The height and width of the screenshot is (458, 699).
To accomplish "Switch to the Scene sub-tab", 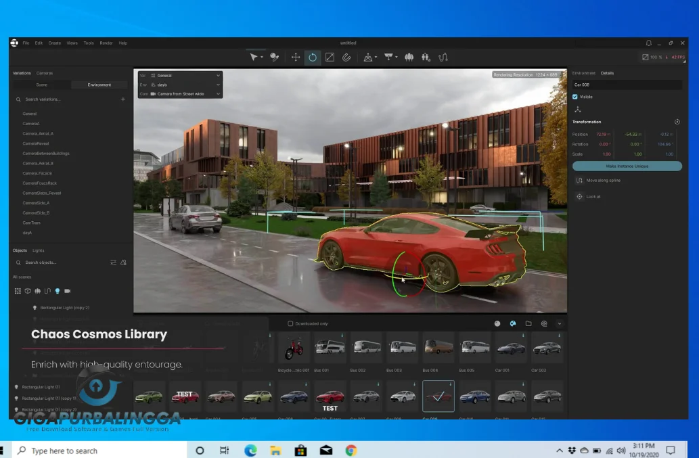I will (x=41, y=85).
